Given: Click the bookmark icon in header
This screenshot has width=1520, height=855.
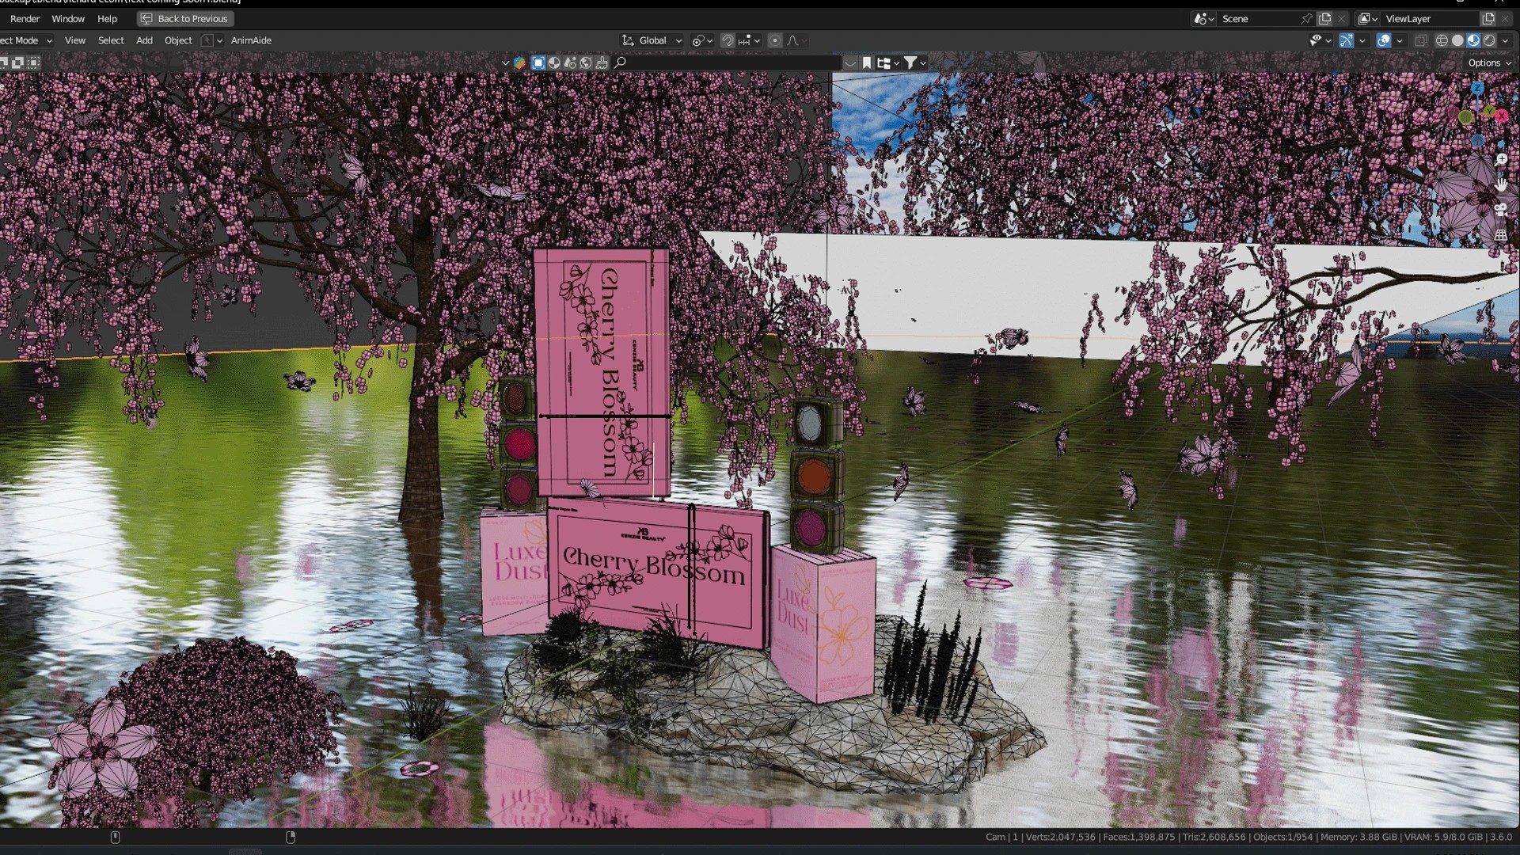Looking at the screenshot, I should pos(867,63).
